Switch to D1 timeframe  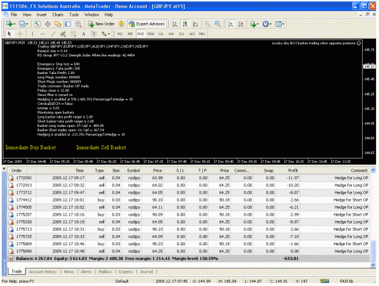181,34
